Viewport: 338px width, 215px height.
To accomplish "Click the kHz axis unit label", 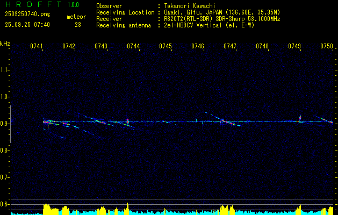I will pos(5,44).
